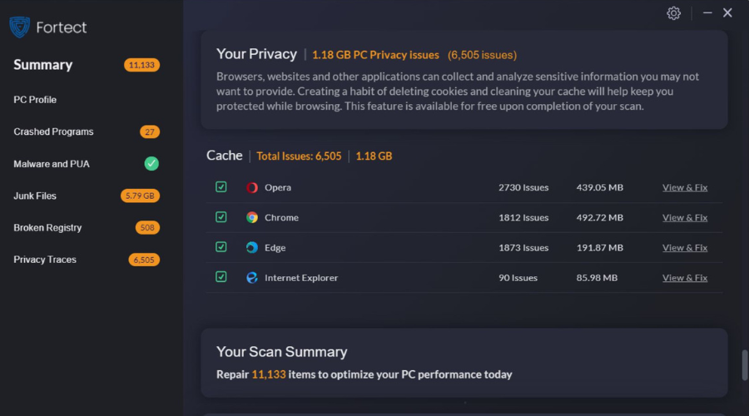Click the Fortect brand name text
This screenshot has width=749, height=416.
pyautogui.click(x=61, y=27)
